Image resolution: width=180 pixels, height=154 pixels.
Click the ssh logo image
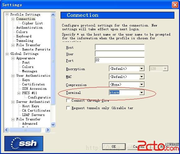[24, 143]
